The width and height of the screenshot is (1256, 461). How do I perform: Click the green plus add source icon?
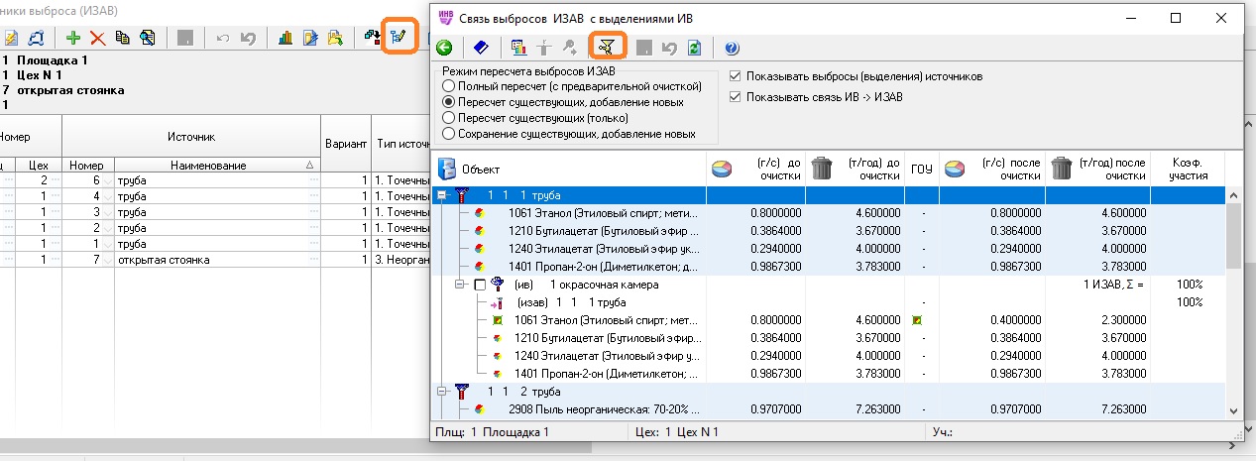pos(73,38)
